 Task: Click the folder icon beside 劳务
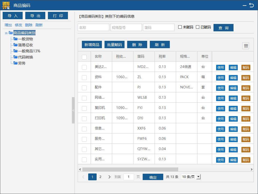tap(15, 63)
